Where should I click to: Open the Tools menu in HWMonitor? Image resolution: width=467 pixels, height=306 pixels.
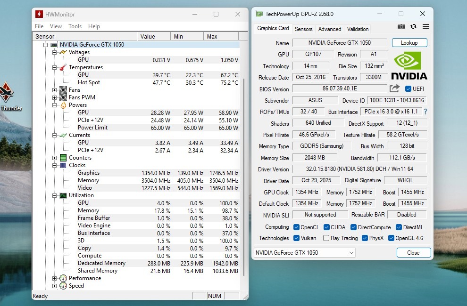point(75,26)
